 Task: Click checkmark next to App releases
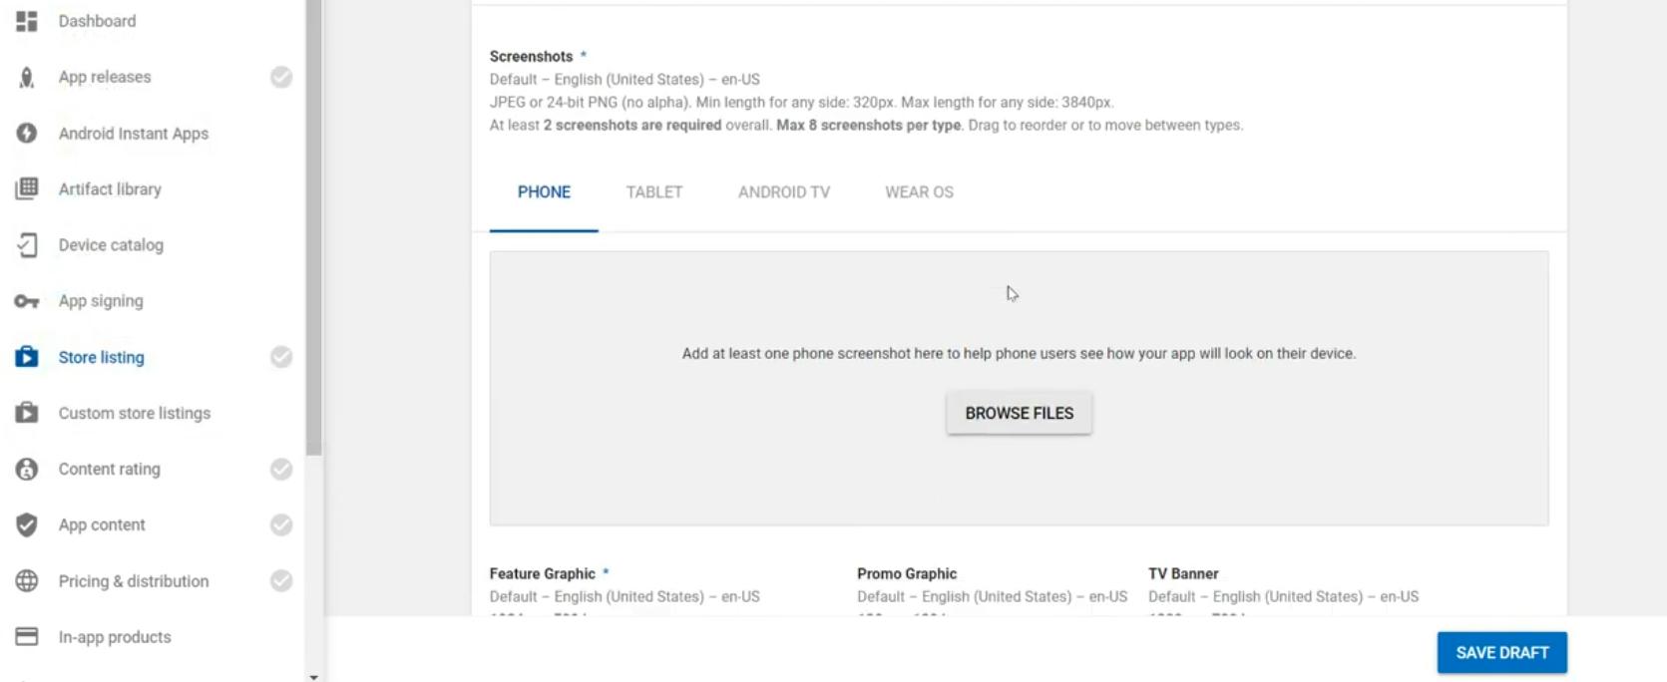click(281, 77)
